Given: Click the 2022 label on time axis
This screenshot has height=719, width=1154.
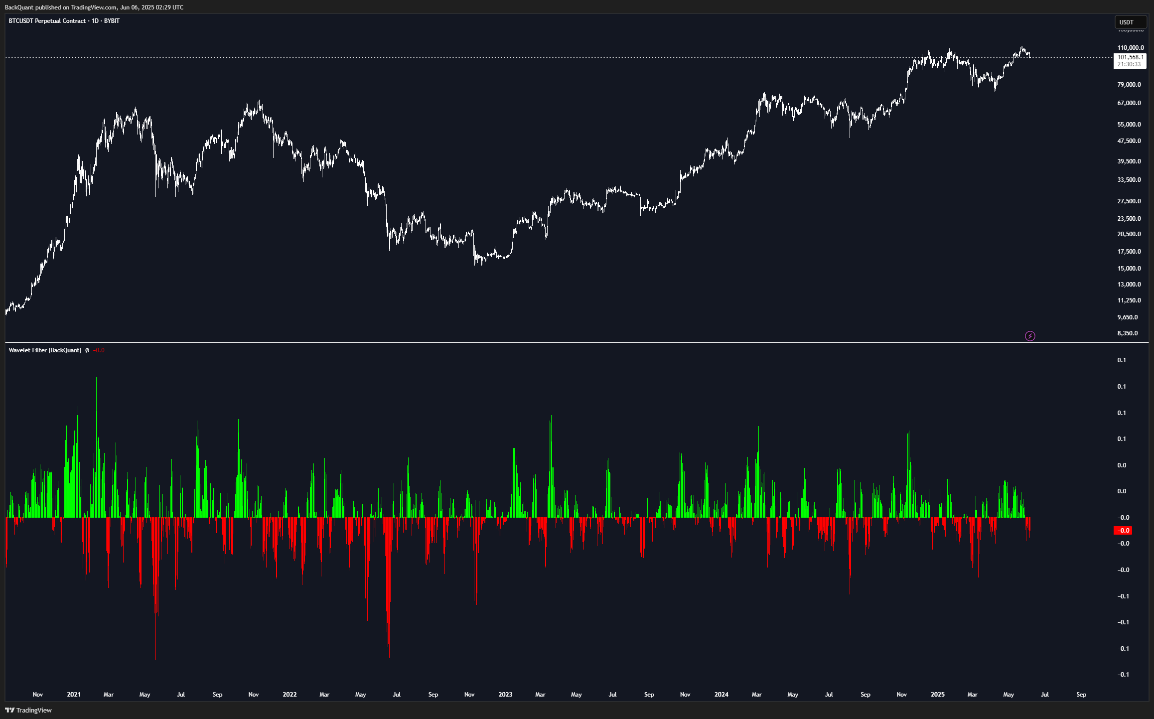Looking at the screenshot, I should (x=289, y=695).
